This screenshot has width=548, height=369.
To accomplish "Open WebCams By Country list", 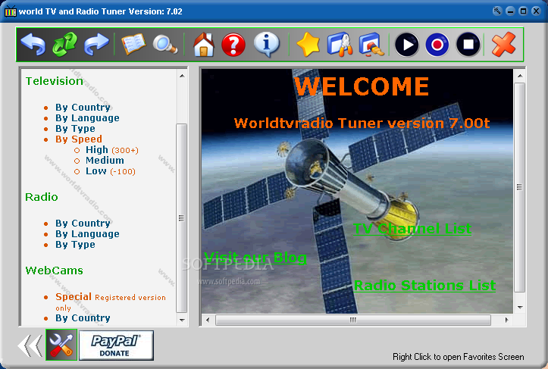I will tap(83, 318).
